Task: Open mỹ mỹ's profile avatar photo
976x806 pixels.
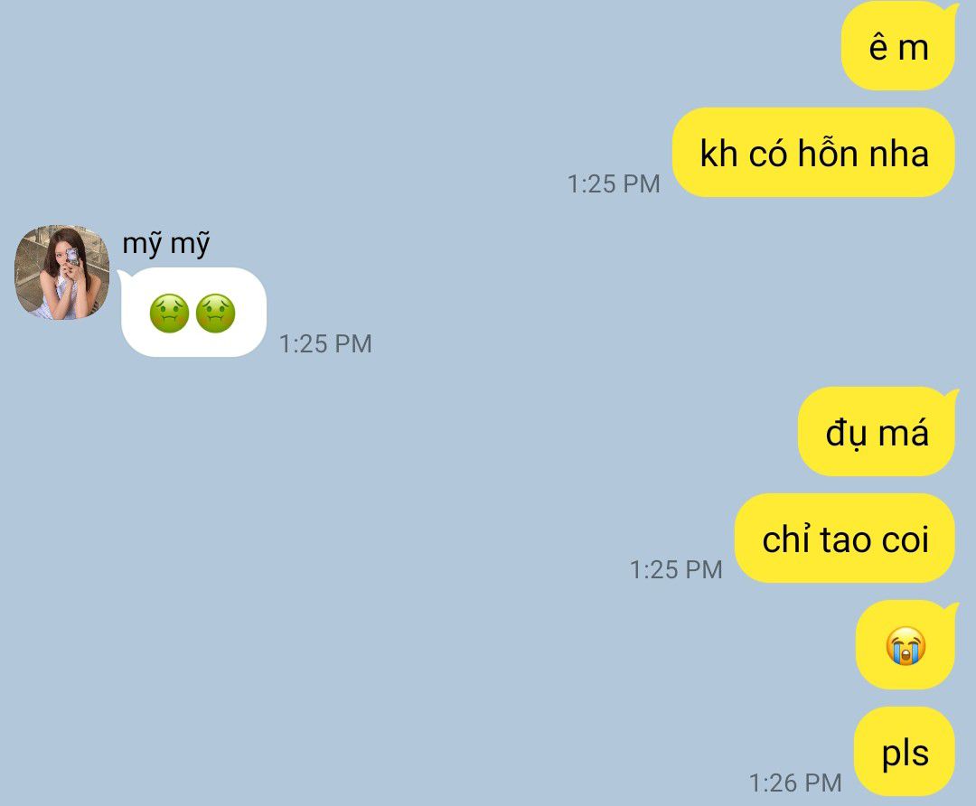Action: pos(61,273)
